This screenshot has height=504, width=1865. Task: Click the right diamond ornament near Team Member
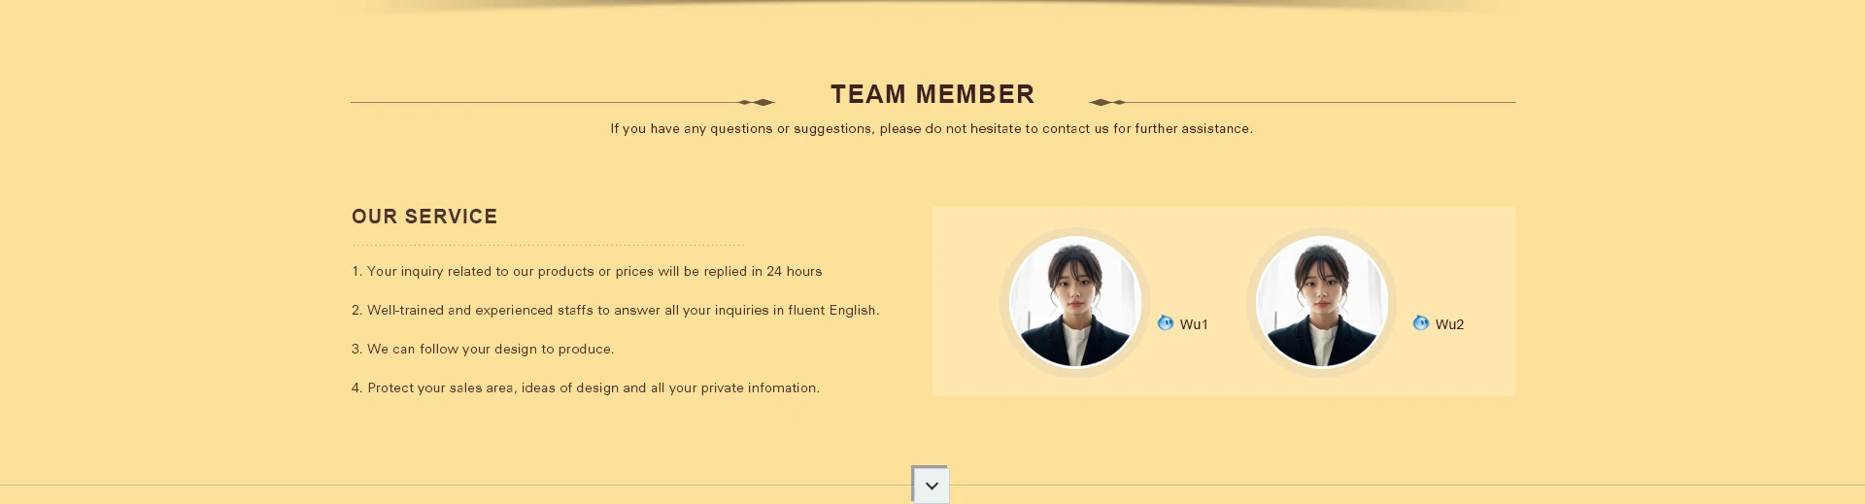tap(1107, 102)
